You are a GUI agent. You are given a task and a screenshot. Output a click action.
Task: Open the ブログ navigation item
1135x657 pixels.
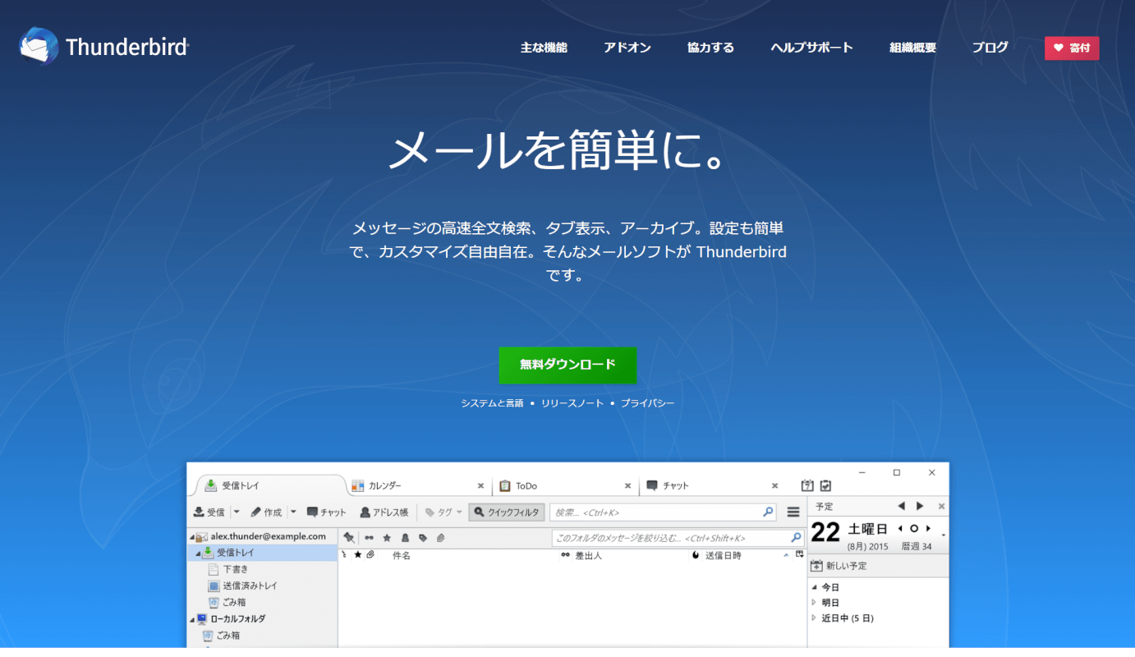tap(990, 48)
